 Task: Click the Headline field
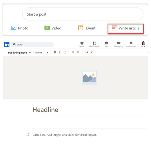(89, 110)
